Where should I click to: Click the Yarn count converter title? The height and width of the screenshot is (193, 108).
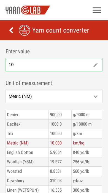tap(61, 31)
